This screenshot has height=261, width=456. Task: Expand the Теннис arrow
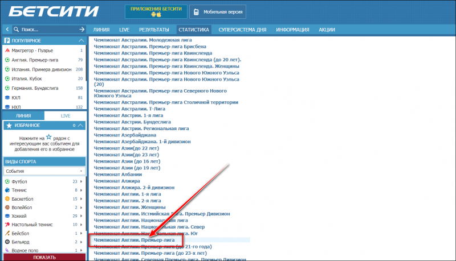tap(81, 190)
